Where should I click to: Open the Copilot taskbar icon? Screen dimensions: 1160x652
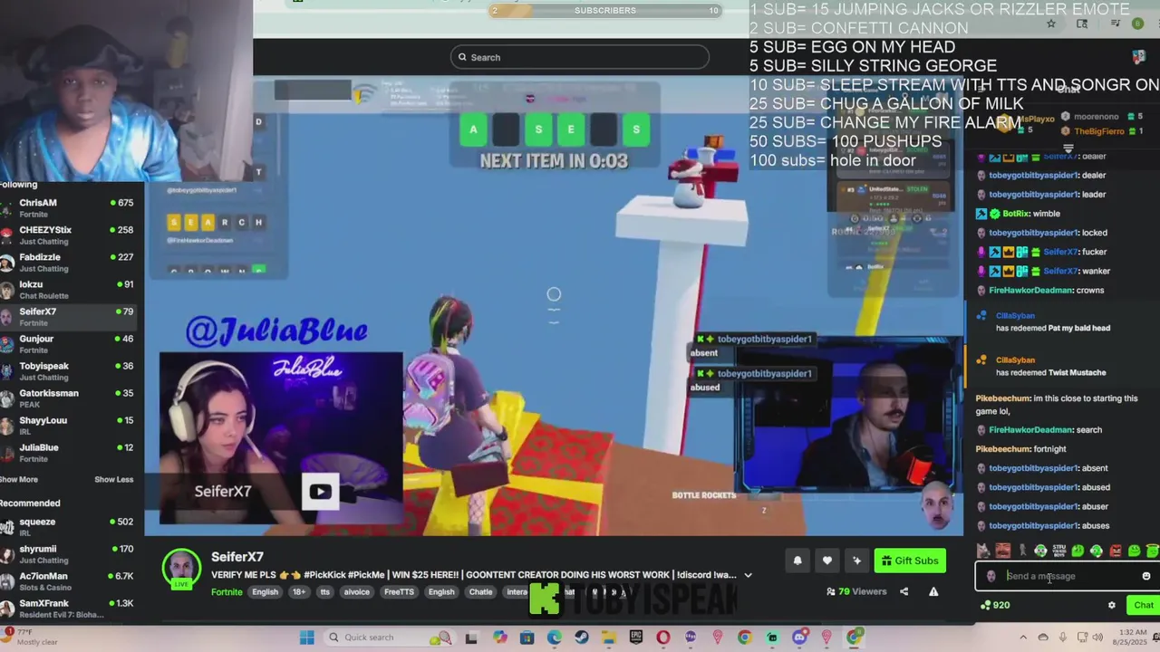499,638
